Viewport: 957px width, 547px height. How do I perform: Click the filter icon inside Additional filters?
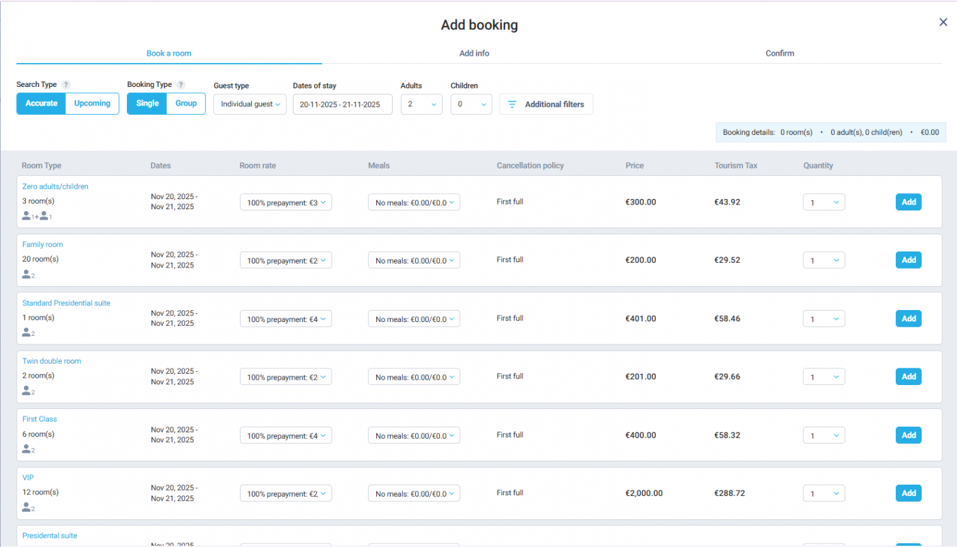(512, 104)
